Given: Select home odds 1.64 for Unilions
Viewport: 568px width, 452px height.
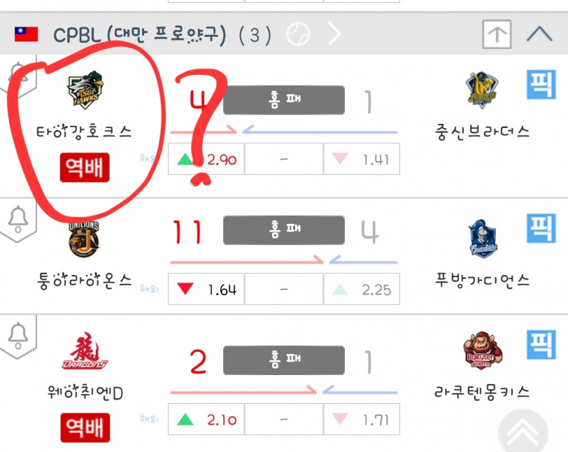Looking at the screenshot, I should click(x=206, y=289).
